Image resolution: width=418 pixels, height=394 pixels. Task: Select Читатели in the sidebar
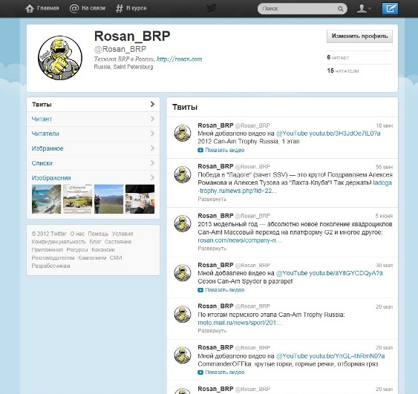pyautogui.click(x=93, y=134)
